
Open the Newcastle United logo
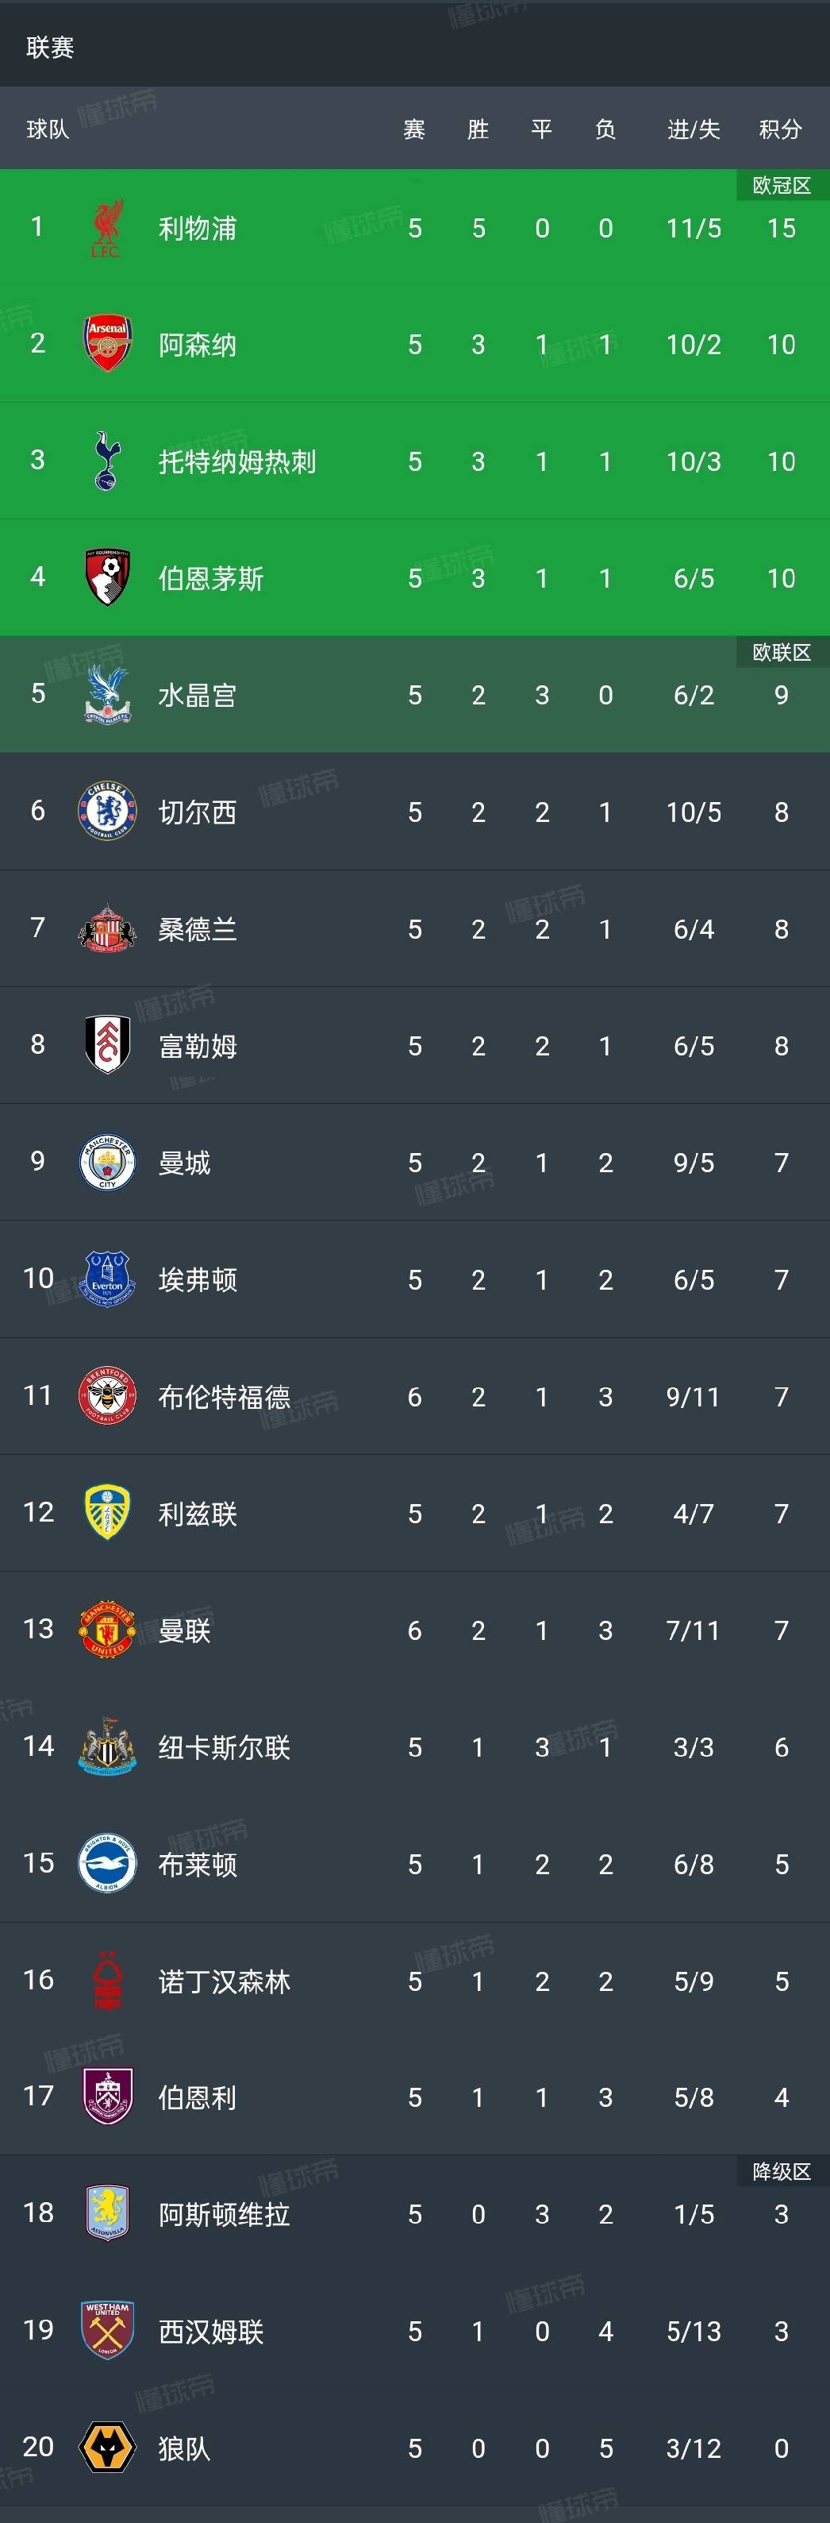108,1746
